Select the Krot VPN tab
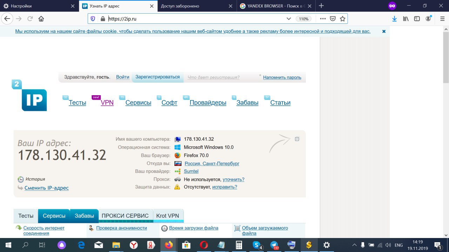Viewport: 449px width, 252px height. [168, 216]
